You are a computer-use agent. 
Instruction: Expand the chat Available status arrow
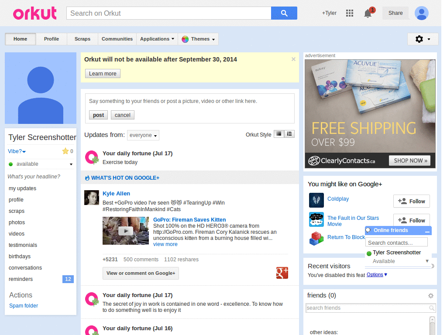click(x=427, y=261)
